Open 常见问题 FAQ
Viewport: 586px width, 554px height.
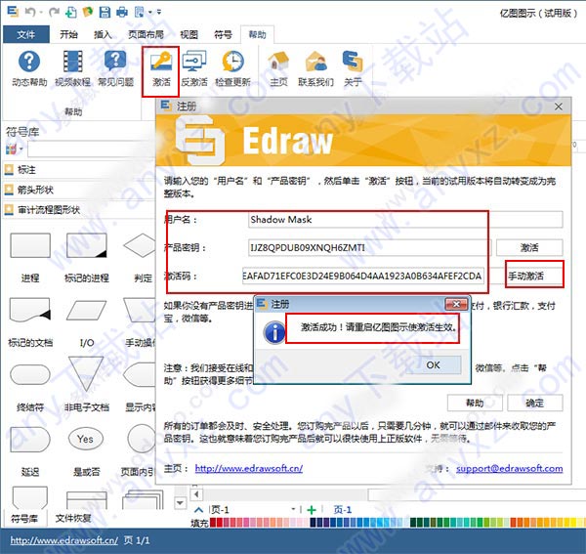coord(115,68)
